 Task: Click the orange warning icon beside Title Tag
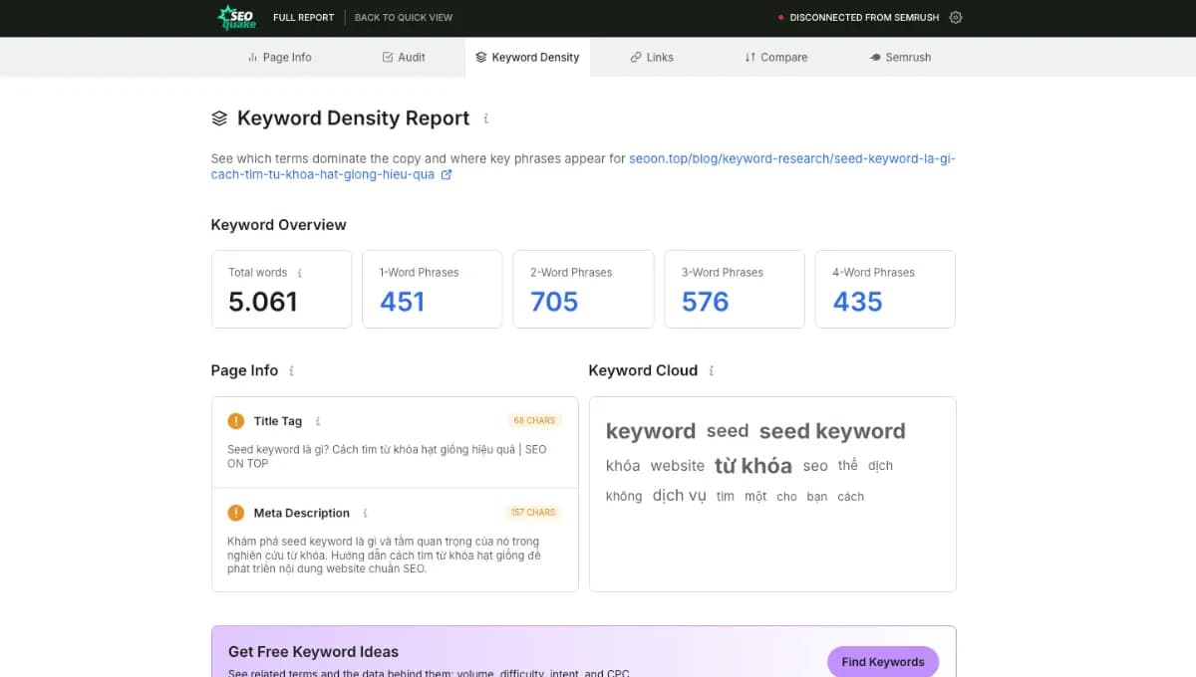(236, 421)
